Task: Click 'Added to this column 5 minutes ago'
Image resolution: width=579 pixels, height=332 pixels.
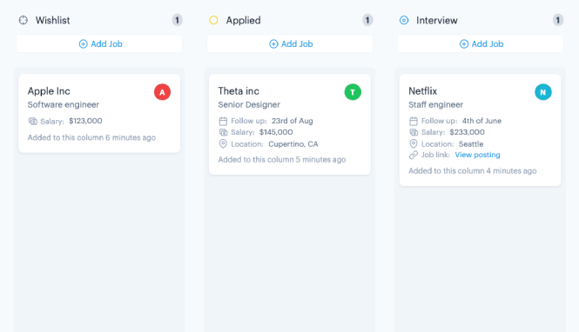Action: [x=282, y=160]
